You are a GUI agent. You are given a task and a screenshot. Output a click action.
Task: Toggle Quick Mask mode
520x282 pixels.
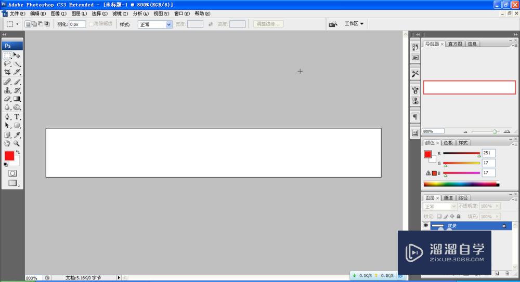click(12, 173)
